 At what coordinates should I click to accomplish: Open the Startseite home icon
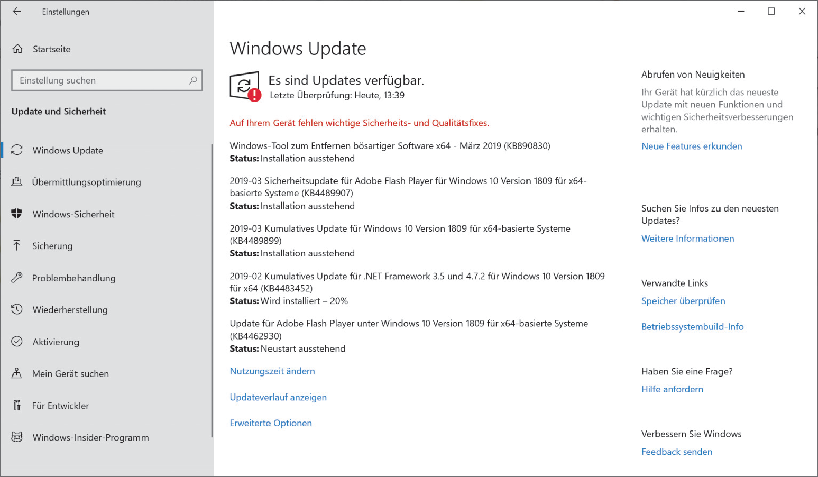tap(17, 49)
